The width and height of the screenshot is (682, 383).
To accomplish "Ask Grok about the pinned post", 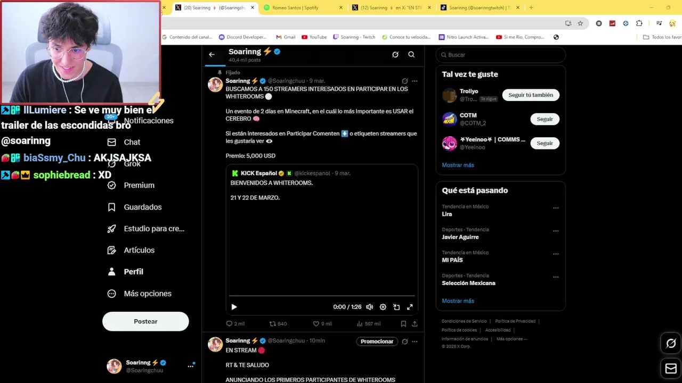I will pos(405,81).
